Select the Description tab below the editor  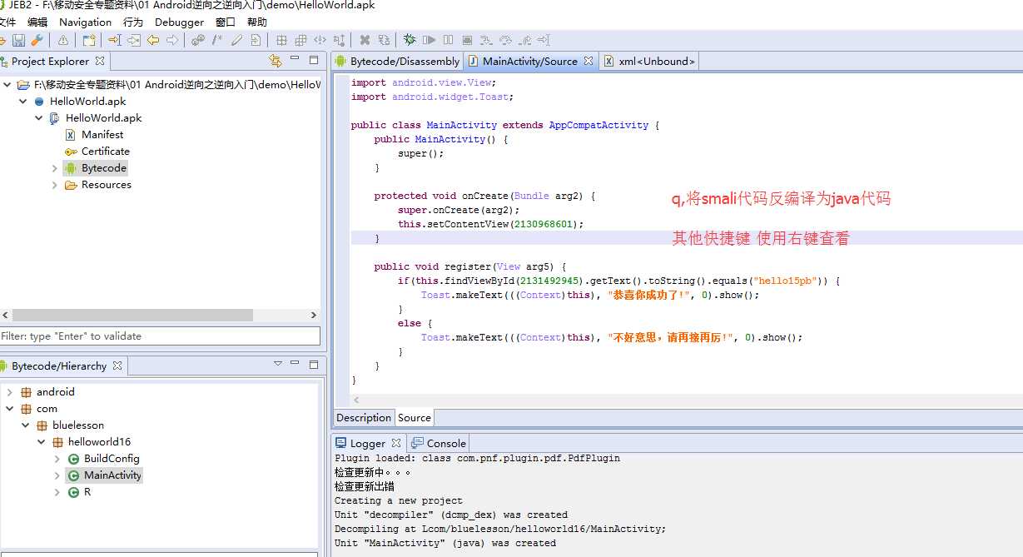pos(364,418)
